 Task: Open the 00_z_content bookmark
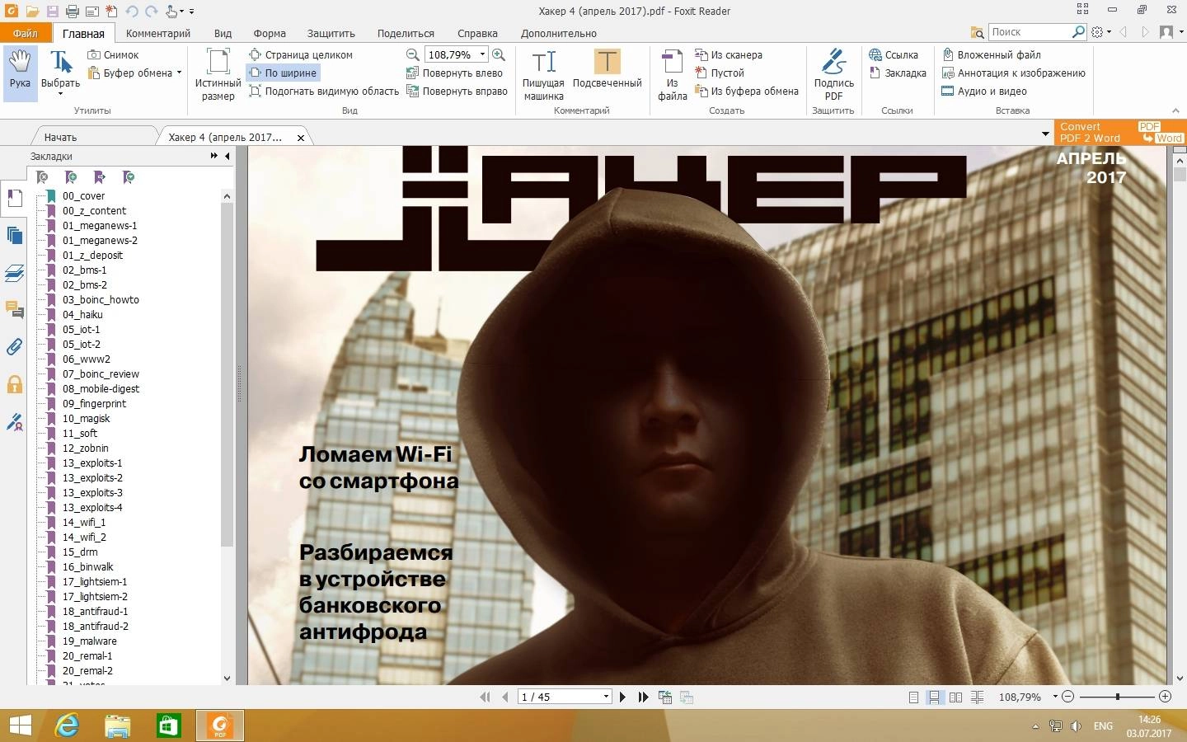coord(95,210)
